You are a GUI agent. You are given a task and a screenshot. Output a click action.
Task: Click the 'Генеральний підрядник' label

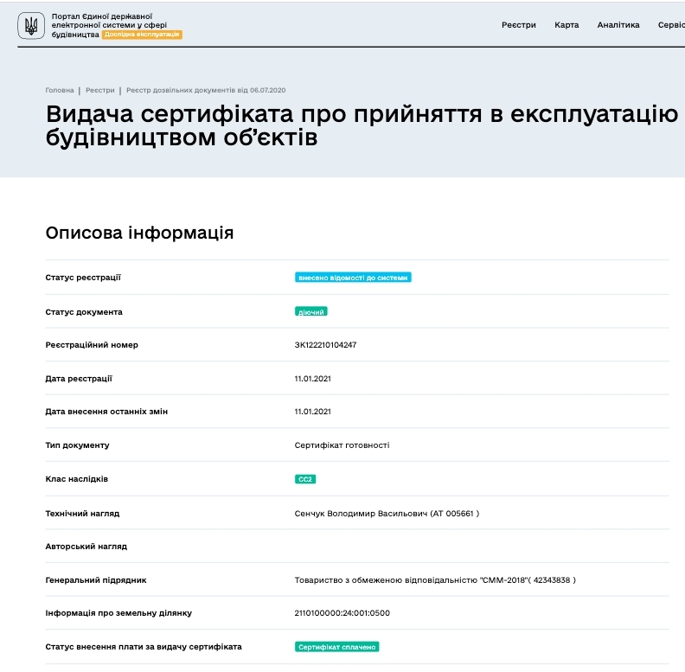96,580
